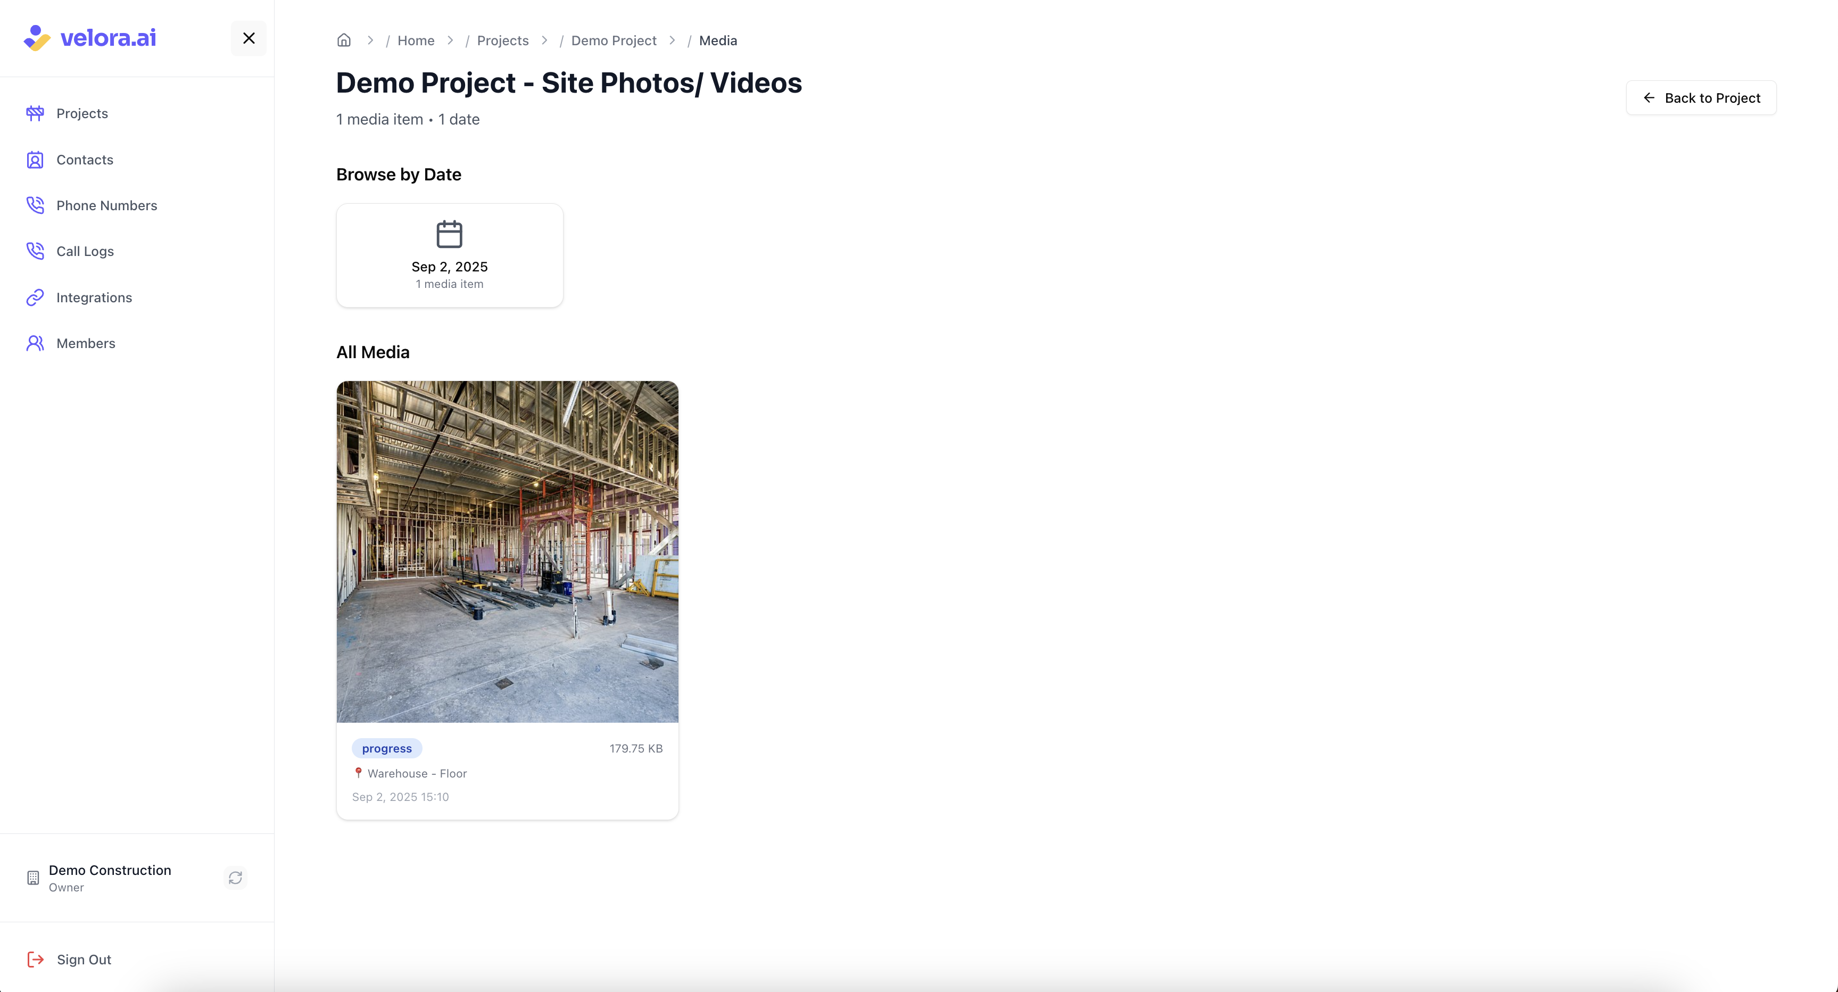The width and height of the screenshot is (1838, 992).
Task: Open the warehouse construction photo thumbnail
Action: 507,552
